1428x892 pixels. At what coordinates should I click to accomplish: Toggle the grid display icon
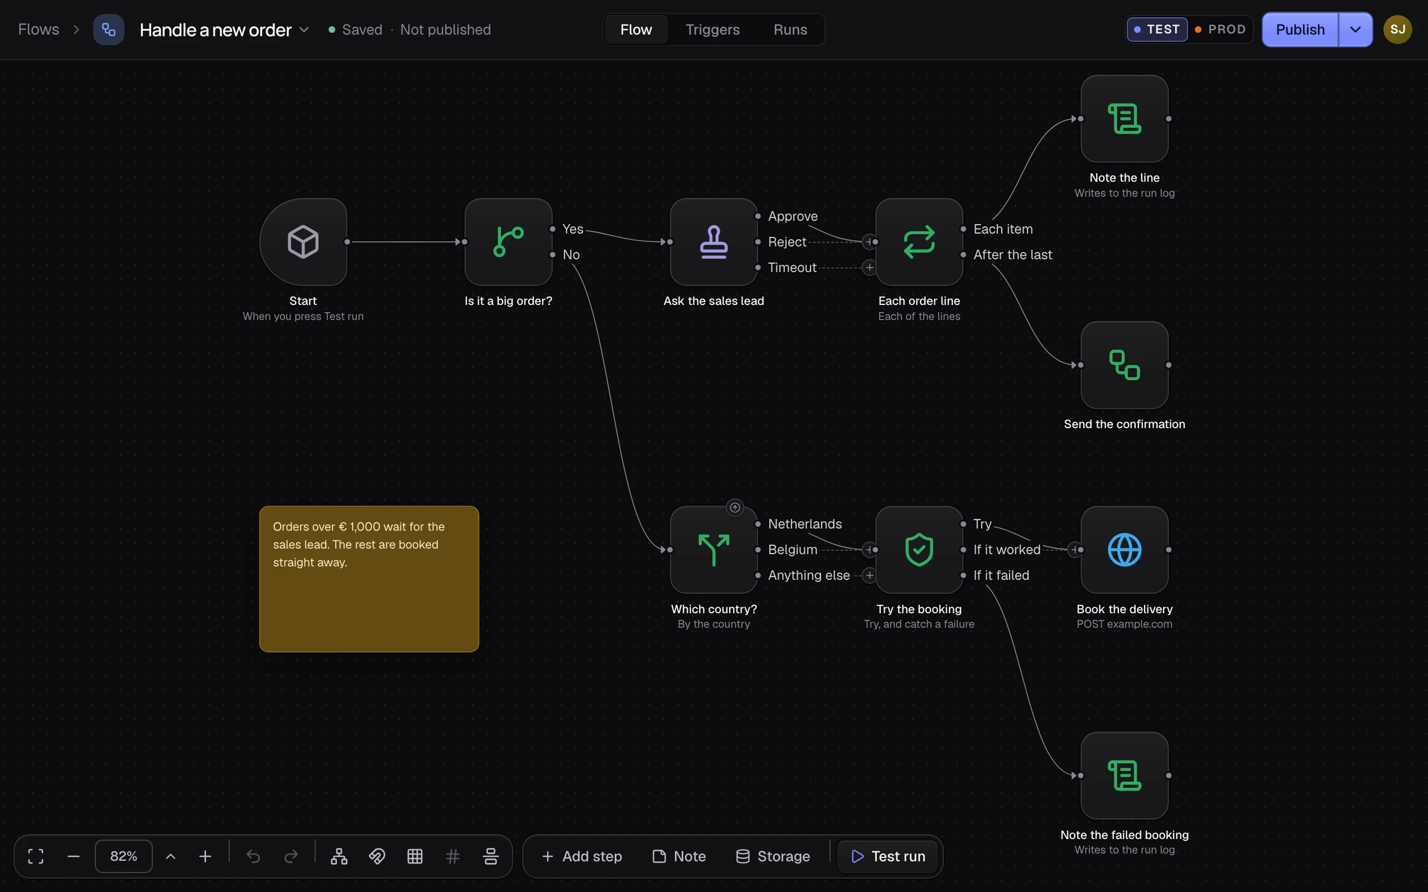[415, 856]
